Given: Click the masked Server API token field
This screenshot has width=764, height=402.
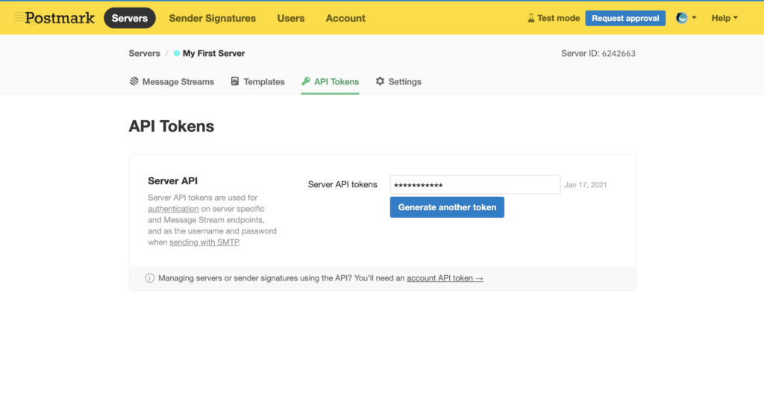Looking at the screenshot, I should point(475,185).
